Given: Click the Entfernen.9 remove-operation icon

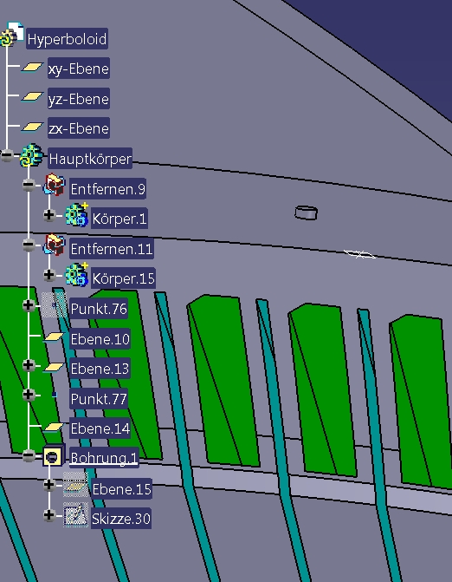Looking at the screenshot, I should 55,185.
